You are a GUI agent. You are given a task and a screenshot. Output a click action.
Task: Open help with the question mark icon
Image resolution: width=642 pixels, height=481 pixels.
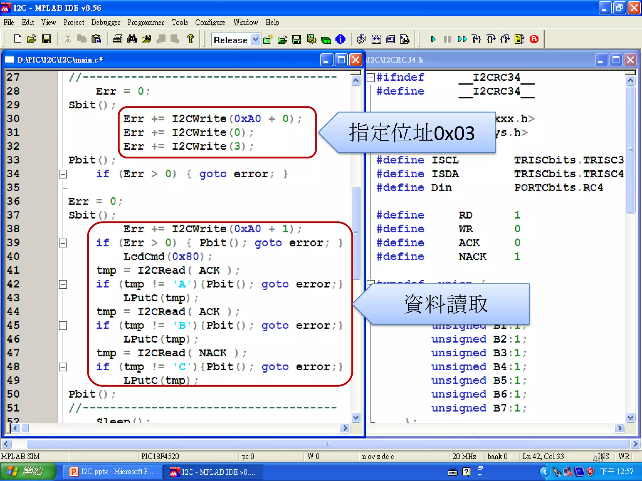[x=190, y=39]
